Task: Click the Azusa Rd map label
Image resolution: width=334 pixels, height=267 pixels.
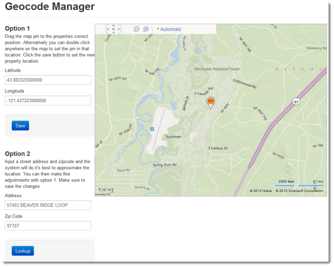Action: pyautogui.click(x=124, y=170)
